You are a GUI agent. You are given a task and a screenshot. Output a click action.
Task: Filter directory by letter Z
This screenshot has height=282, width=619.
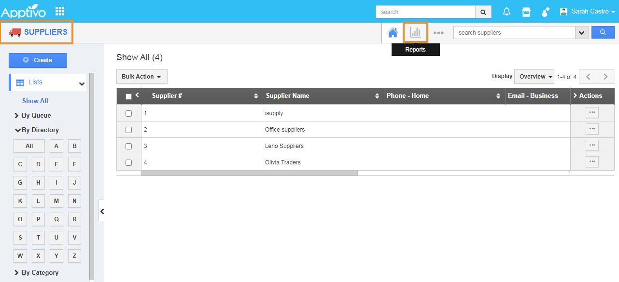[74, 256]
